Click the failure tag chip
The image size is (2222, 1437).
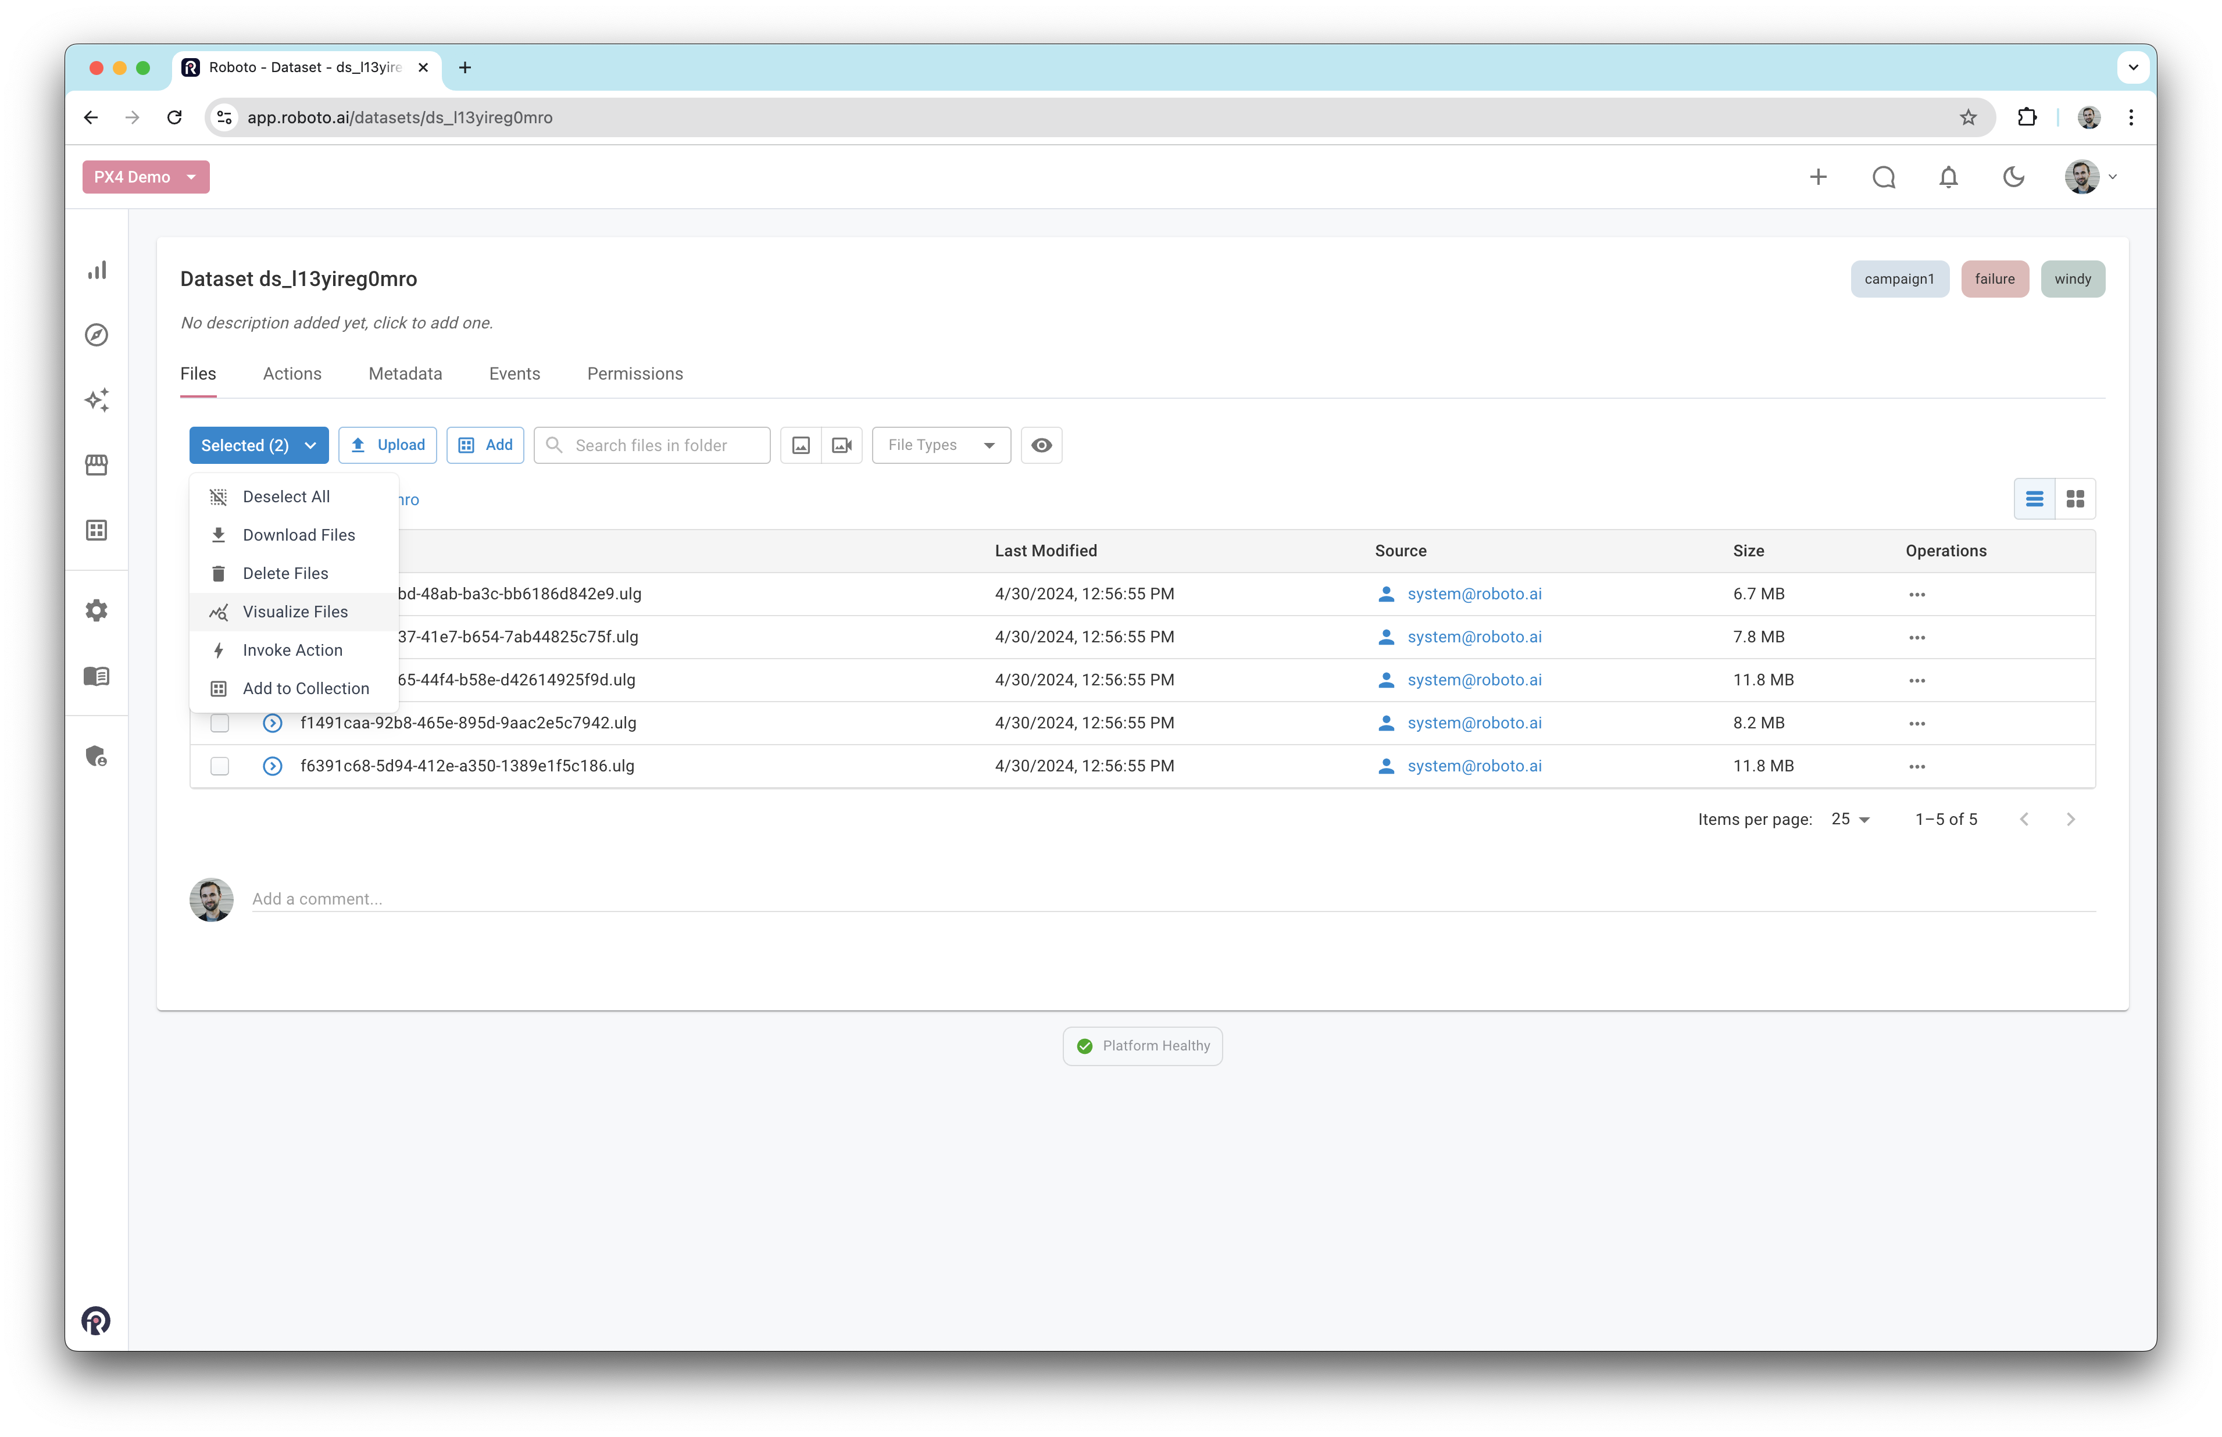coord(1994,279)
